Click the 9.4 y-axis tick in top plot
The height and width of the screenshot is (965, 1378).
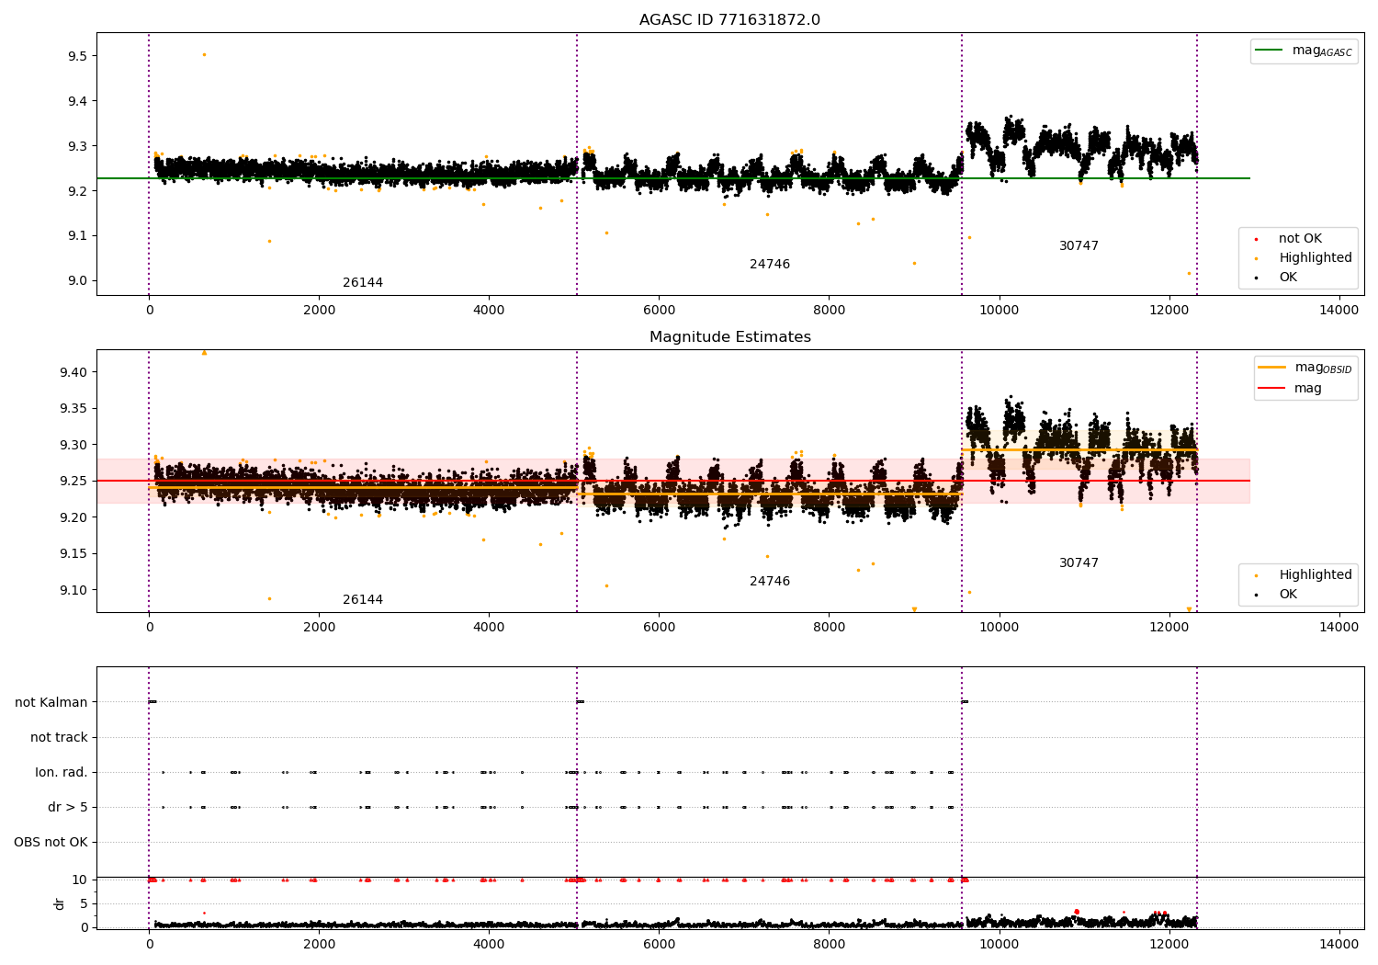77,101
